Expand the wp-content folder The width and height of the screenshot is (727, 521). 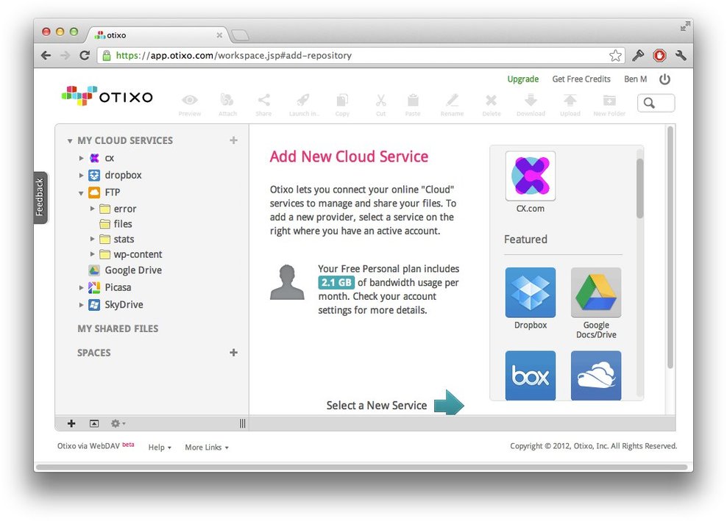point(92,254)
